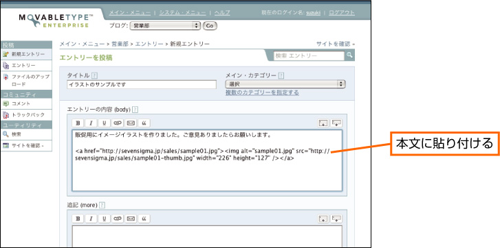This screenshot has height=248, width=500.
Task: Open 新規エントリー in the sidebar
Action: (26, 54)
